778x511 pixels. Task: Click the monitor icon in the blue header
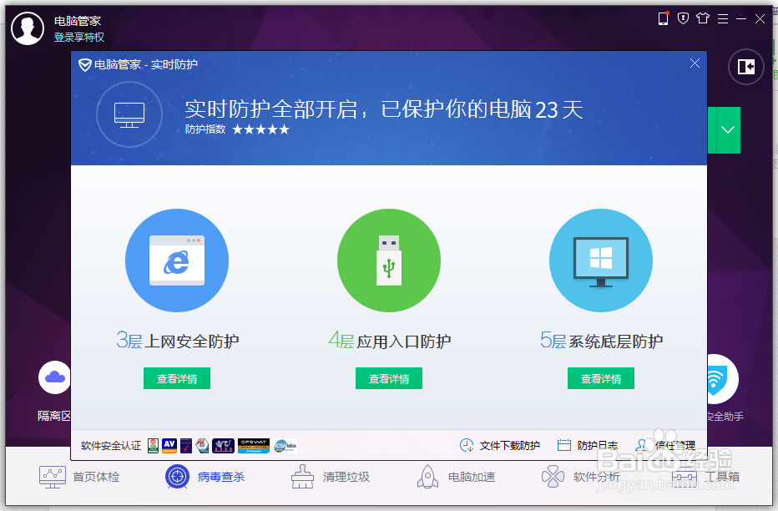(x=129, y=114)
